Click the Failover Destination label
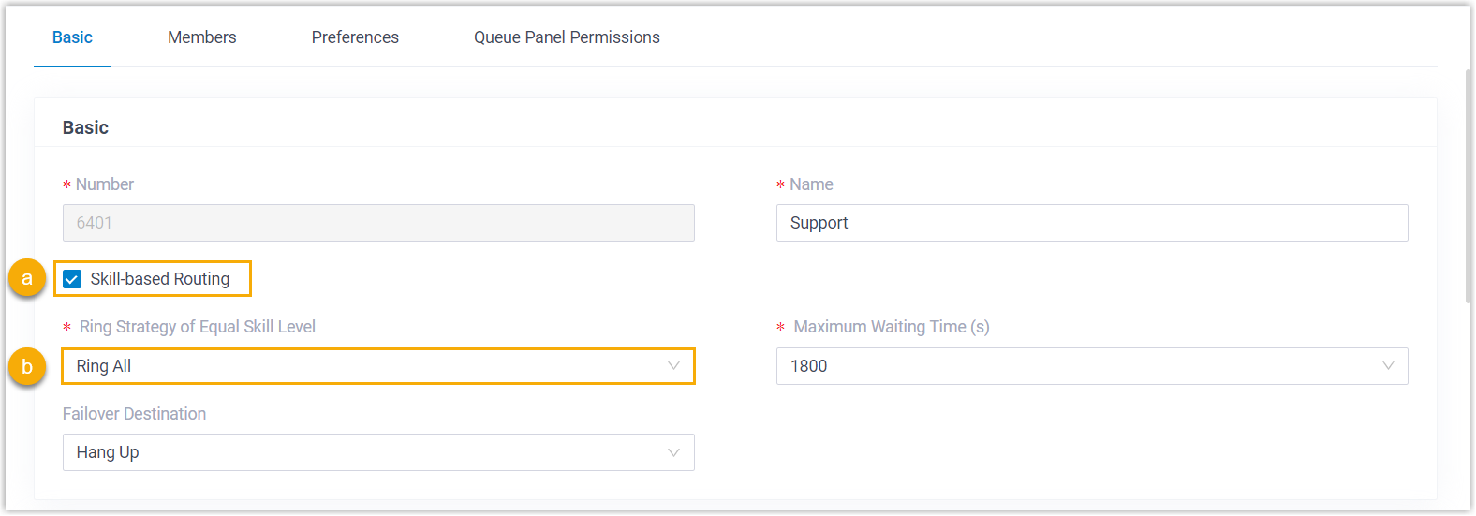This screenshot has height=516, width=1476. (134, 414)
